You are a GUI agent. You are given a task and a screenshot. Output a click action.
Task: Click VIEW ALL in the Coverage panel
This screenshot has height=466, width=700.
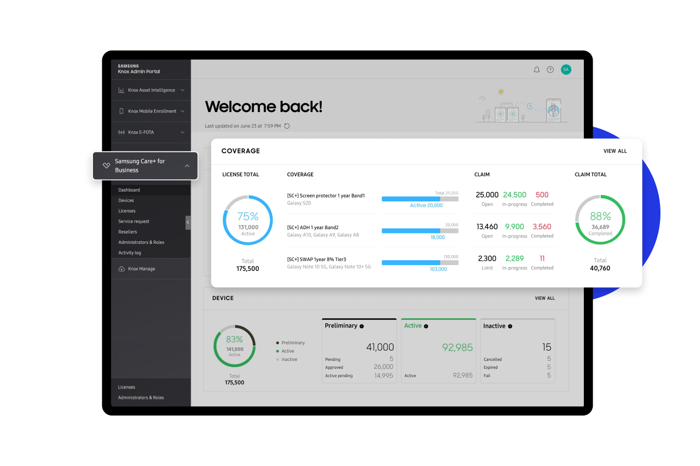click(614, 151)
